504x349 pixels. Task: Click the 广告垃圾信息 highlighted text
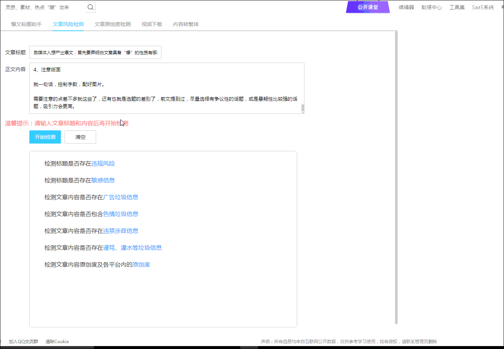pyautogui.click(x=121, y=197)
